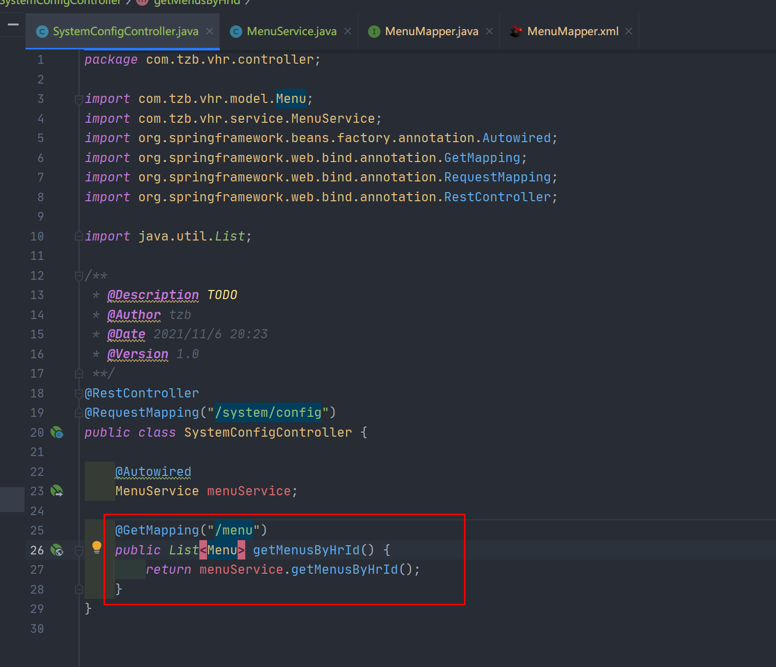Click the package name com.tzb.vhr.controller
This screenshot has height=667, width=776.
click(x=229, y=60)
